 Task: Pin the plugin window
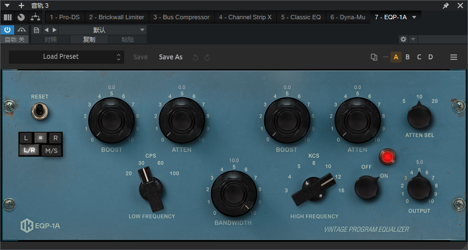pos(445,5)
